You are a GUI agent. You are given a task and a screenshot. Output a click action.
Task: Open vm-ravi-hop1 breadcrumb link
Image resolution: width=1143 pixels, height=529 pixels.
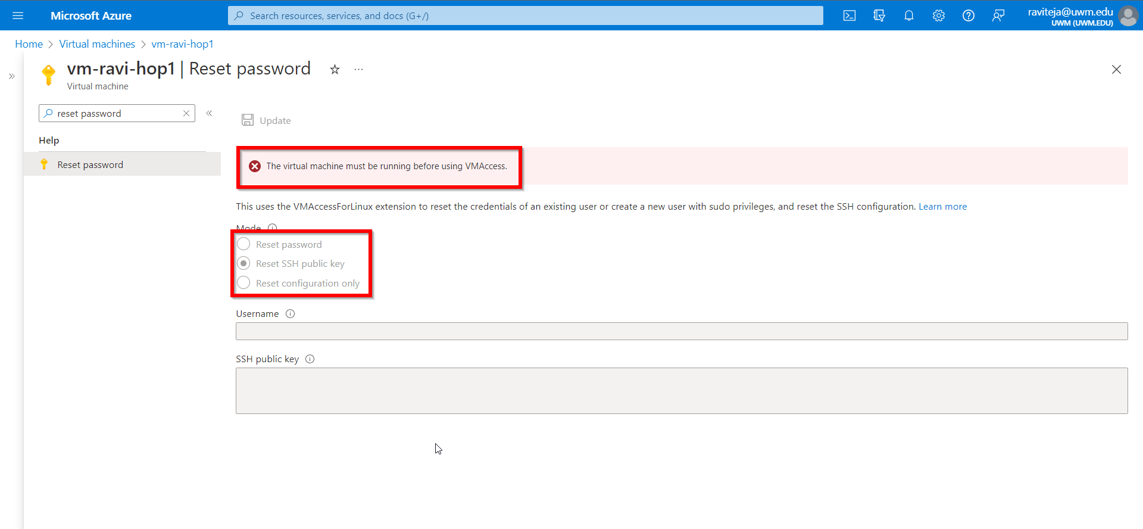[x=182, y=44]
